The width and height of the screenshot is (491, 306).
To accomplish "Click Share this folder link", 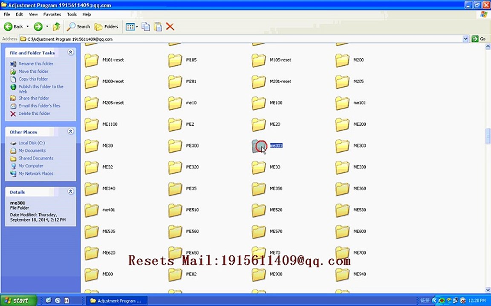I will (x=34, y=98).
